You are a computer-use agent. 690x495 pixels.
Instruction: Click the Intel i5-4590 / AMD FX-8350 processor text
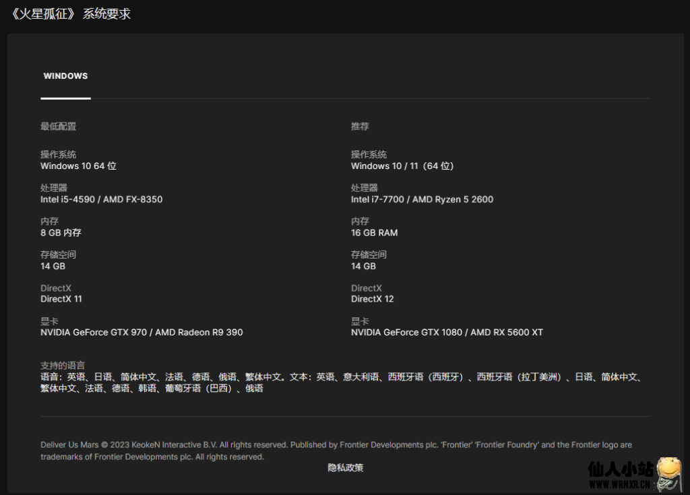tap(101, 199)
